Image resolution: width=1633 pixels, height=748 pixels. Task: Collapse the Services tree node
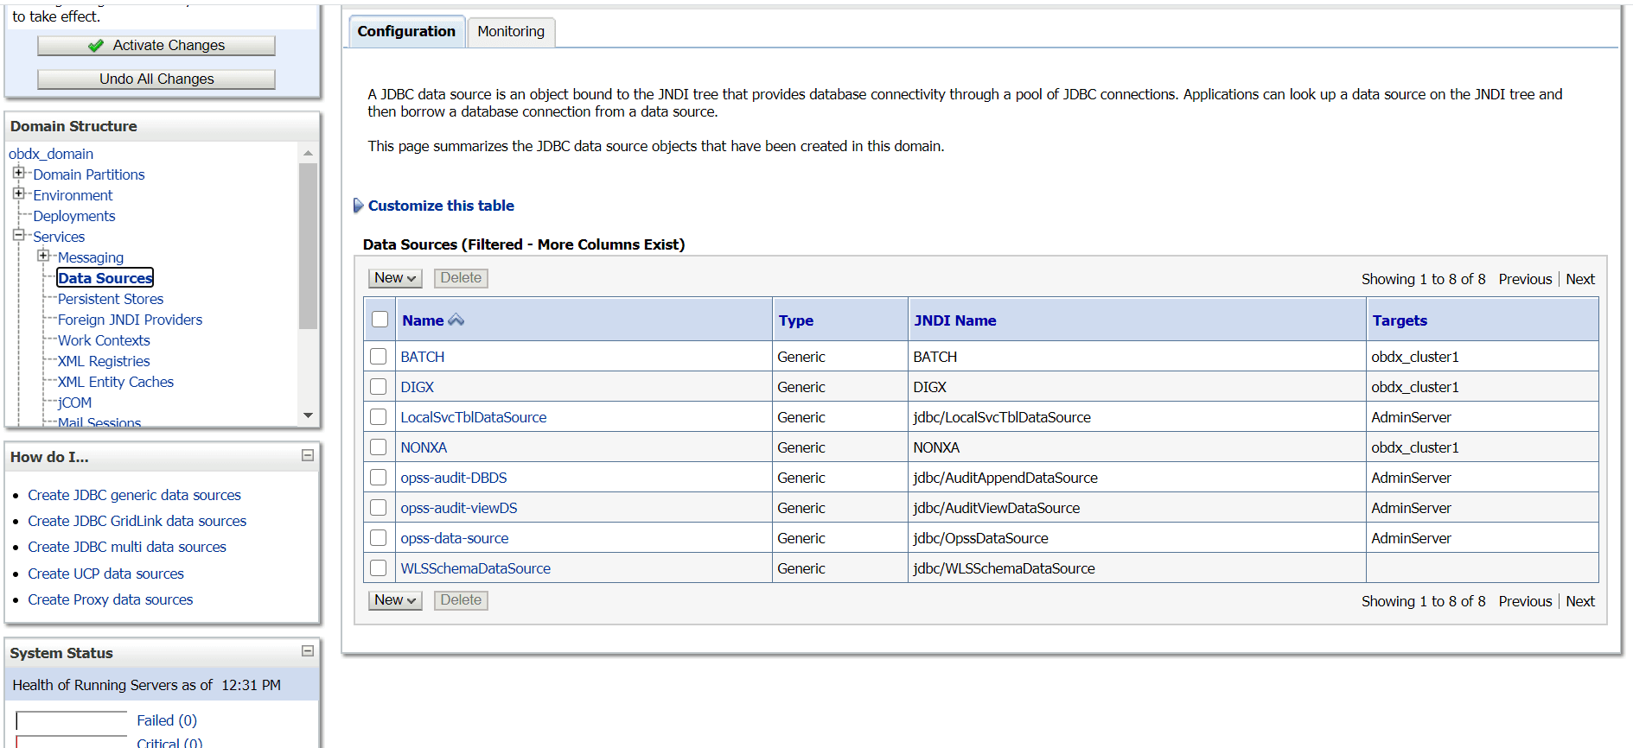coord(19,235)
